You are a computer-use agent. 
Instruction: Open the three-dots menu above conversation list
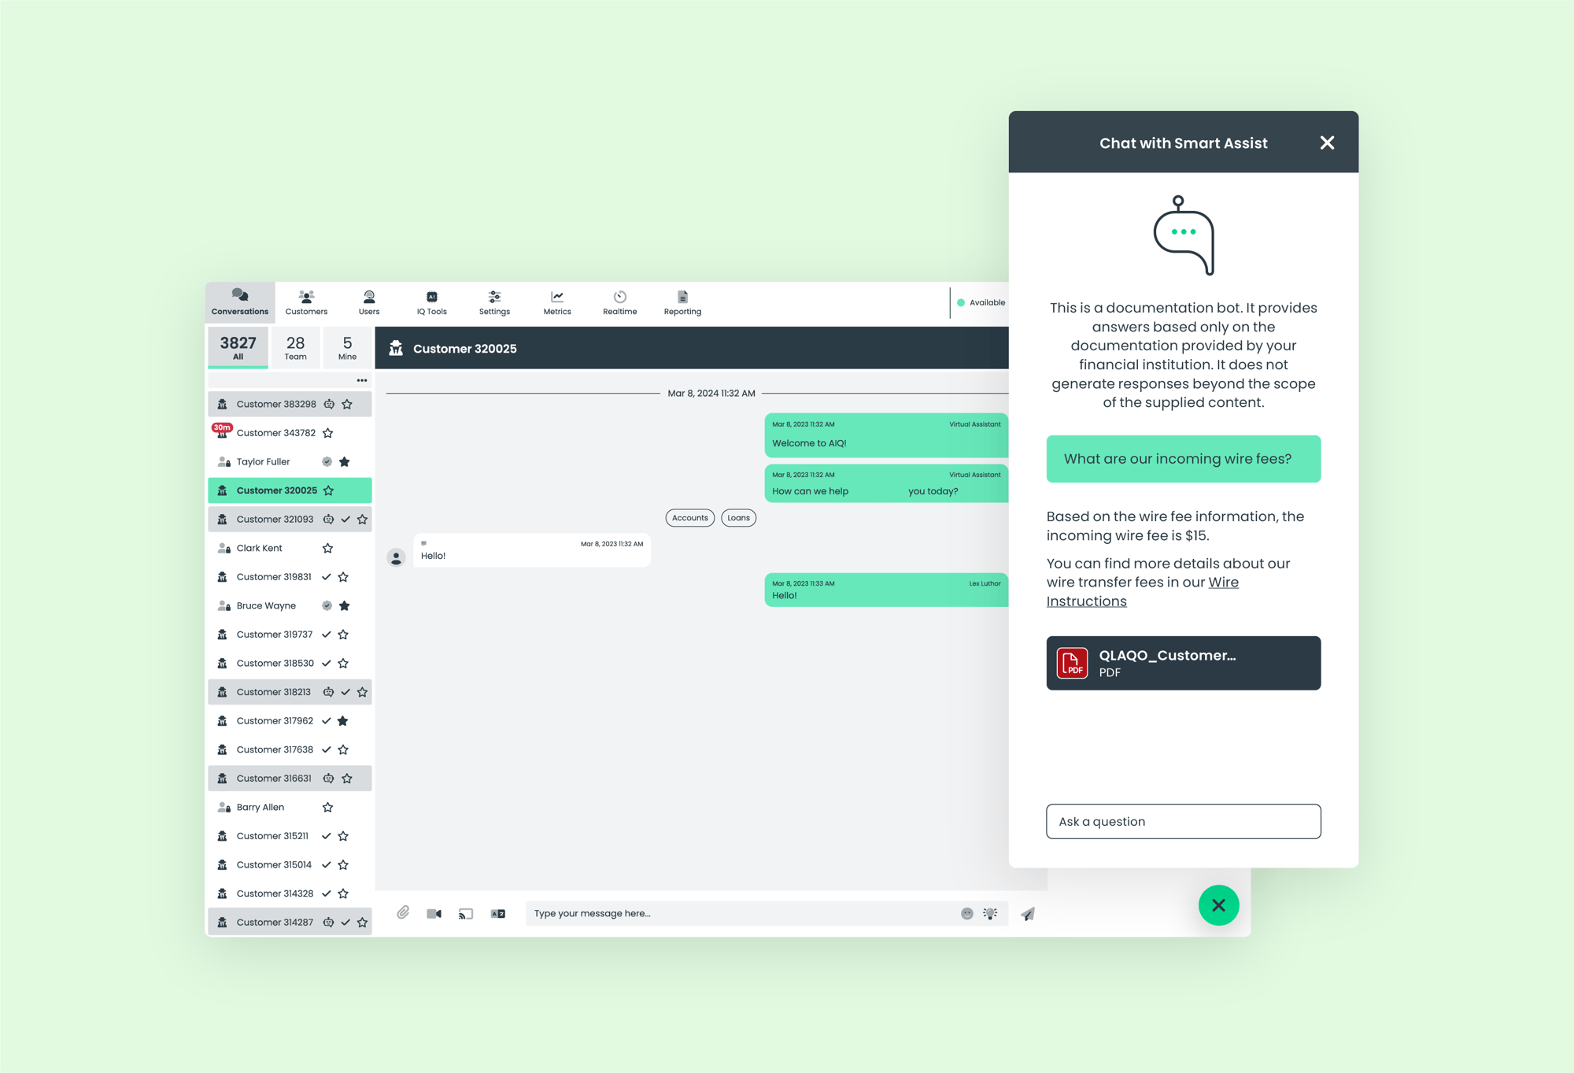click(362, 380)
